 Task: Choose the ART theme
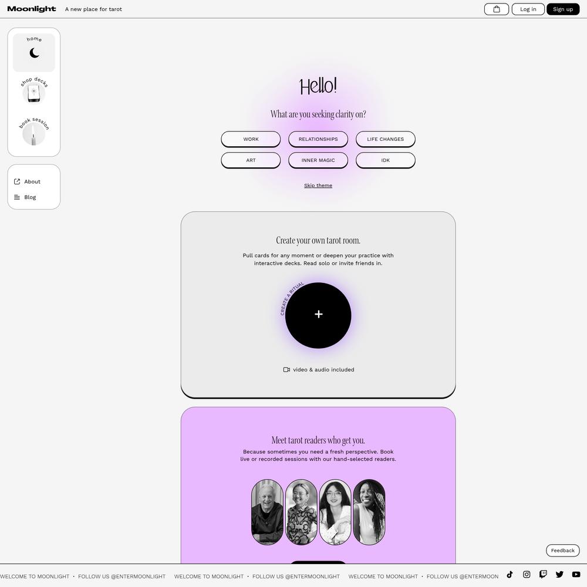coord(251,160)
